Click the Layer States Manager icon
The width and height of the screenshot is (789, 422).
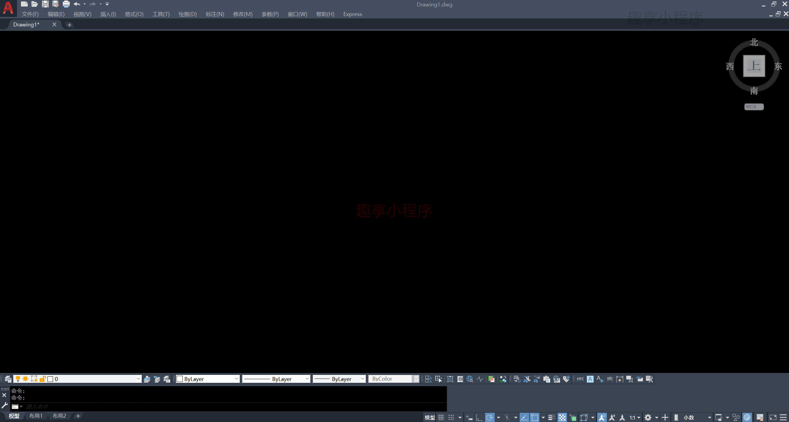coord(167,379)
